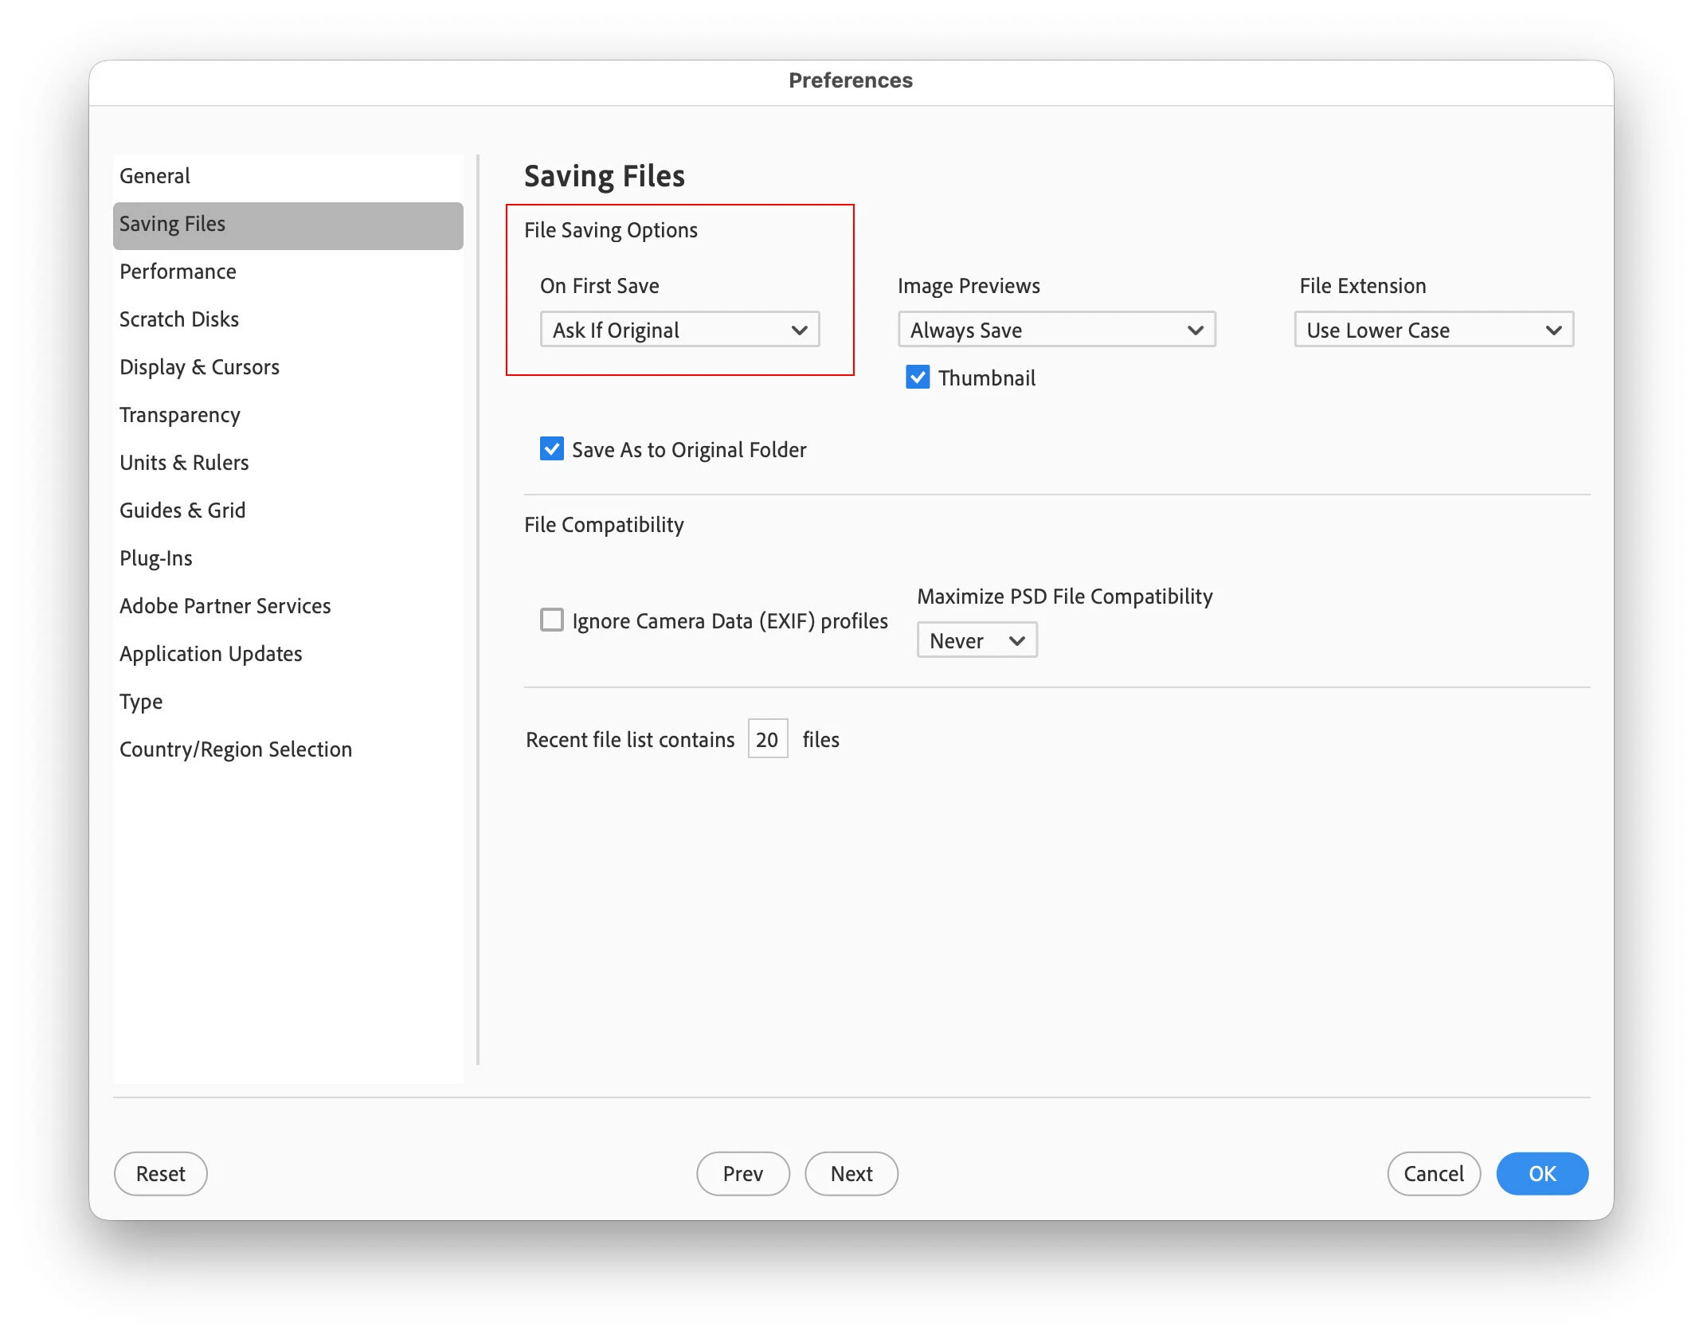
Task: Enable Ignore Camera Data (EXIF) profiles
Action: [x=551, y=620]
